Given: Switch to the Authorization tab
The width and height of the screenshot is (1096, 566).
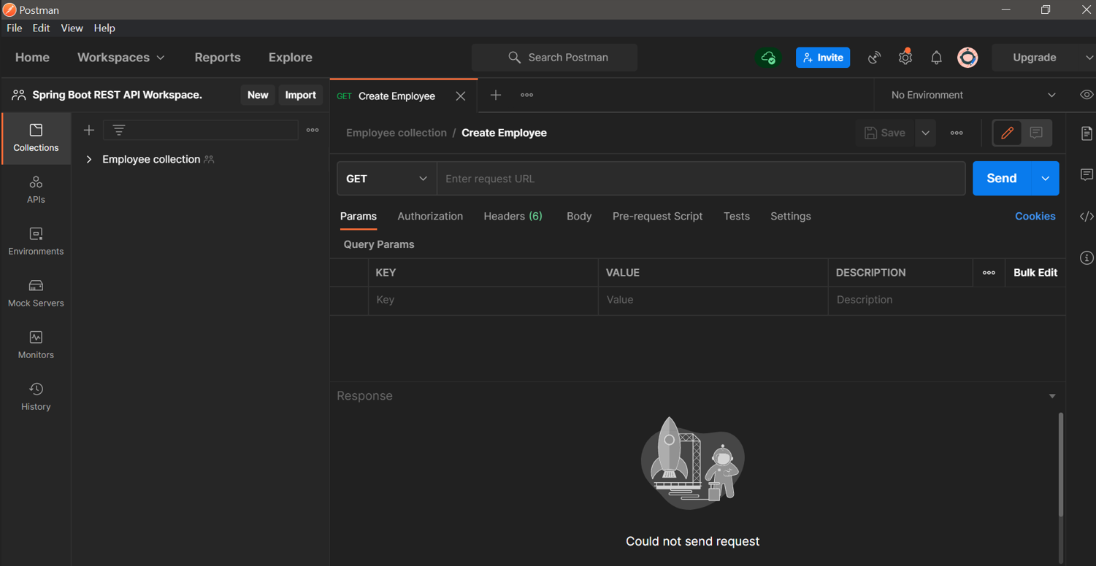Looking at the screenshot, I should click(430, 216).
